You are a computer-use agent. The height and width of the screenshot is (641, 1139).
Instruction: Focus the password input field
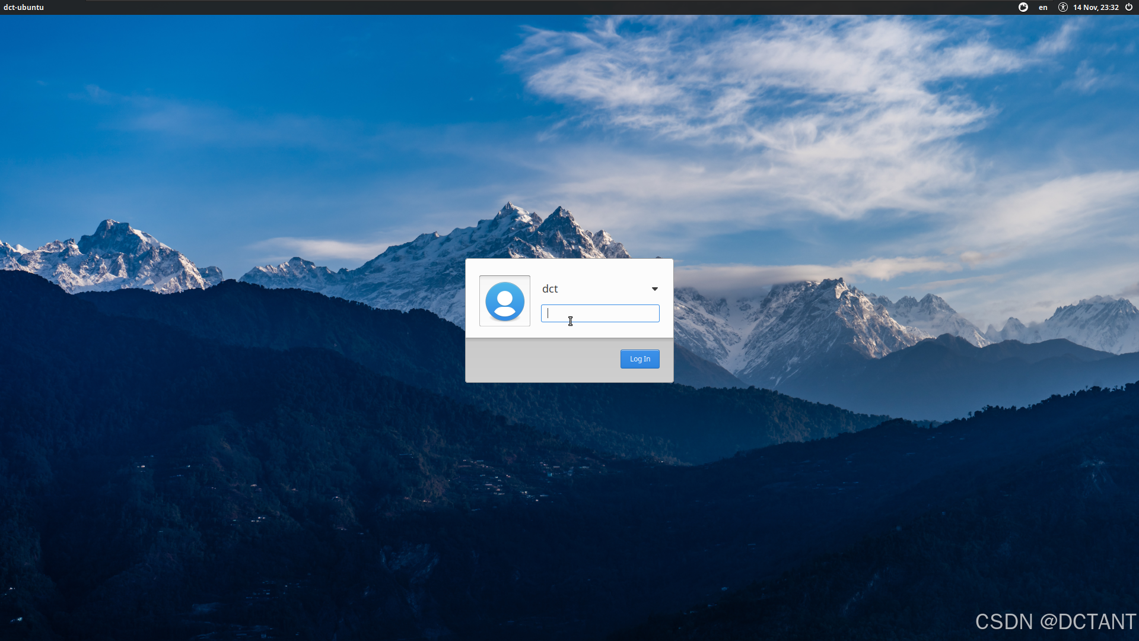coord(600,313)
